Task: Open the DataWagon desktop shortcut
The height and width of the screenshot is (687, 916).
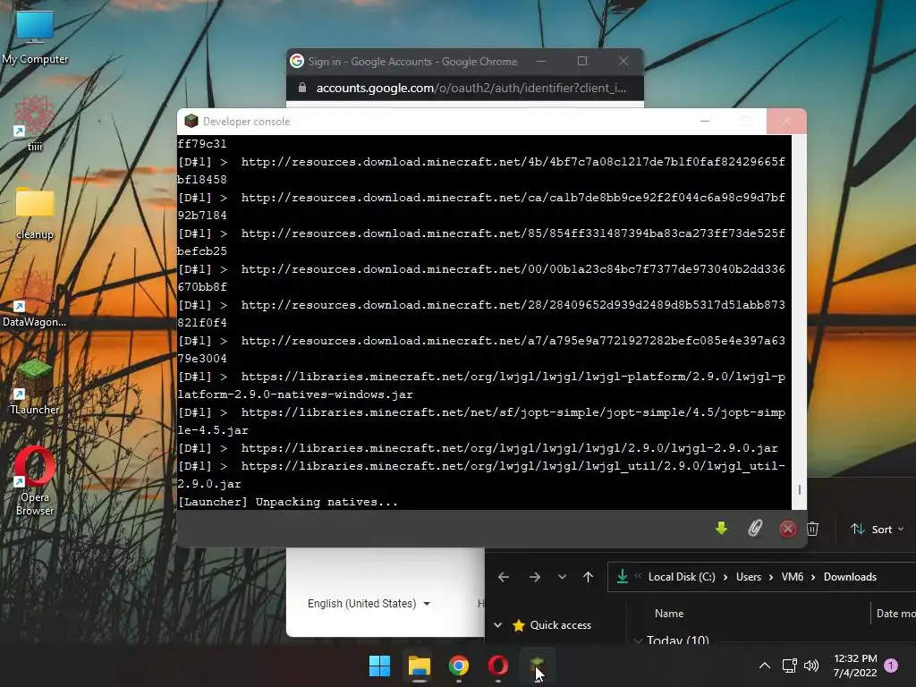Action: point(34,299)
